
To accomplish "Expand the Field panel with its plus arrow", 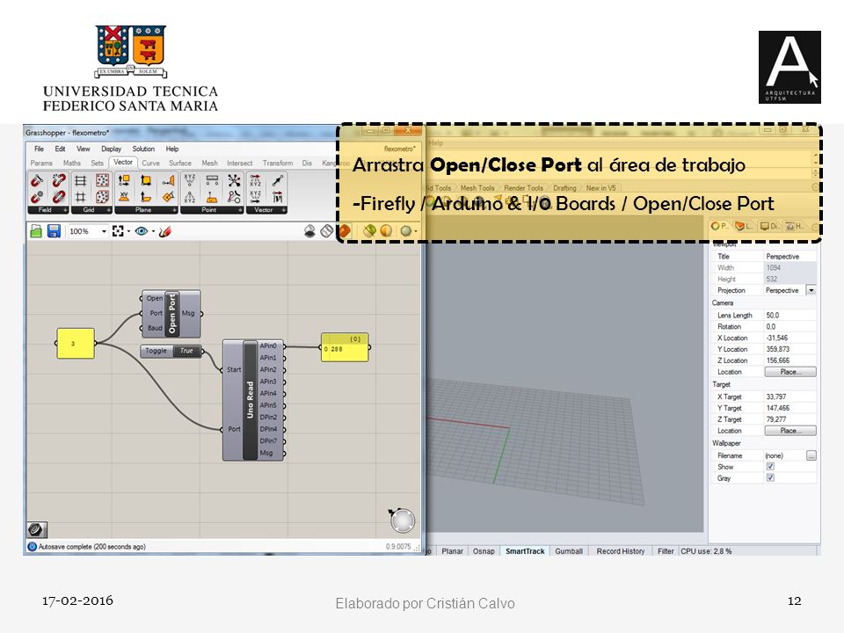I will pyautogui.click(x=65, y=210).
